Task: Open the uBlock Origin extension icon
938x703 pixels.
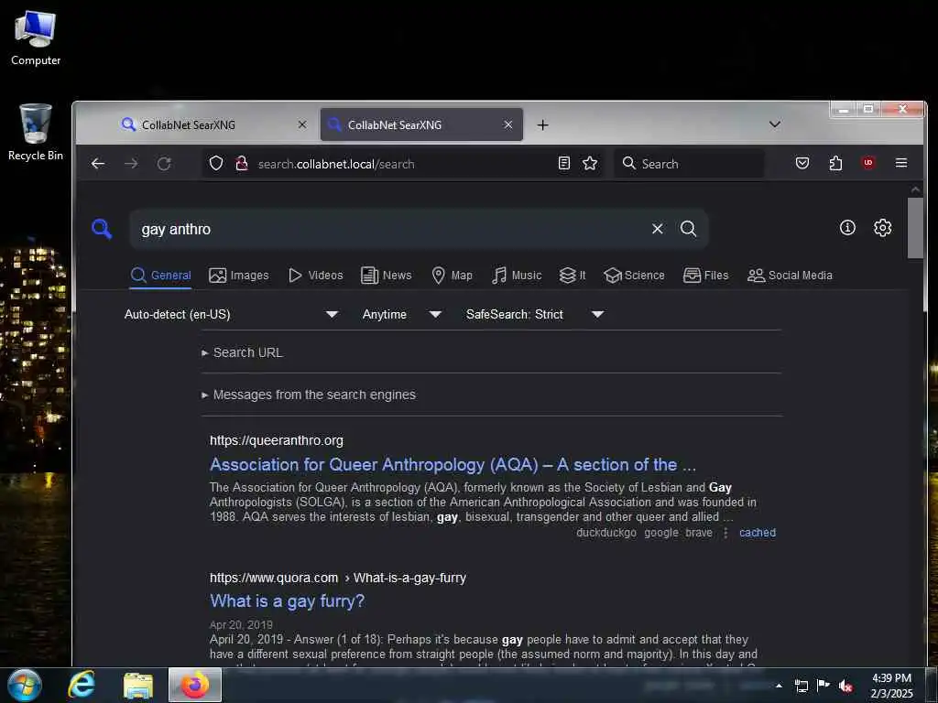Action: coord(868,163)
